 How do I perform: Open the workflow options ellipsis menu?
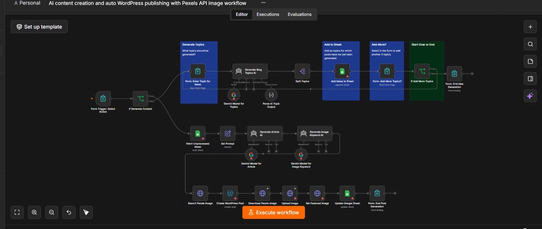263,3
